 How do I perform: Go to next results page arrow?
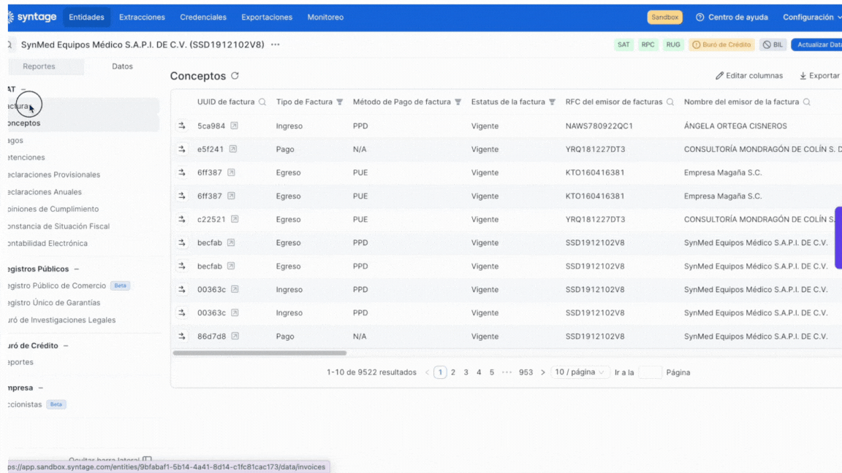click(543, 372)
